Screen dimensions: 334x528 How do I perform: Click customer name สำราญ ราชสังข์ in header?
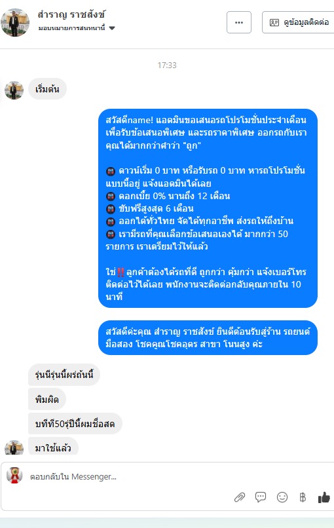71,14
